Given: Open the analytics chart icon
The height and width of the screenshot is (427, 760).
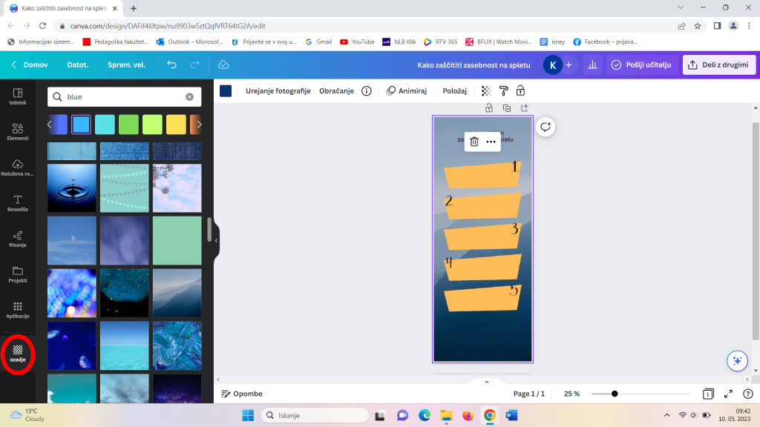Looking at the screenshot, I should [x=592, y=64].
